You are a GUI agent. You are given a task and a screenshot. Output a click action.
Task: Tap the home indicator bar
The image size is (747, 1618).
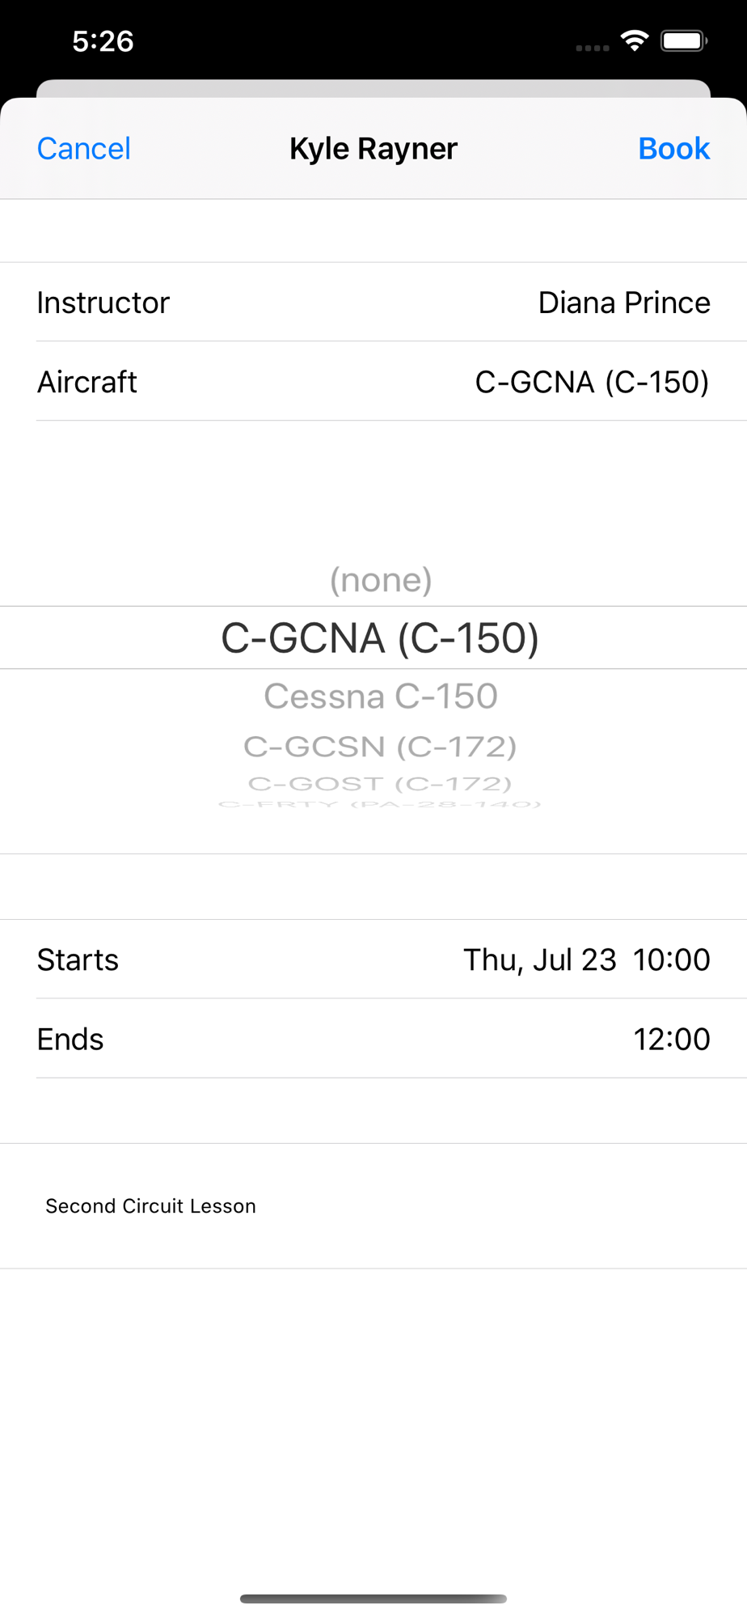click(x=373, y=1599)
